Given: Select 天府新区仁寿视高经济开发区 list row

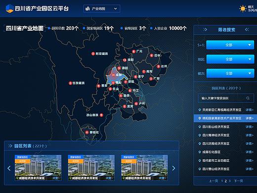Looking at the screenshot, I should [x=226, y=110].
